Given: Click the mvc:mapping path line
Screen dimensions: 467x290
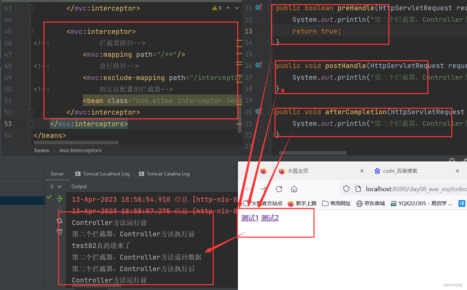Looking at the screenshot, I should 134,54.
